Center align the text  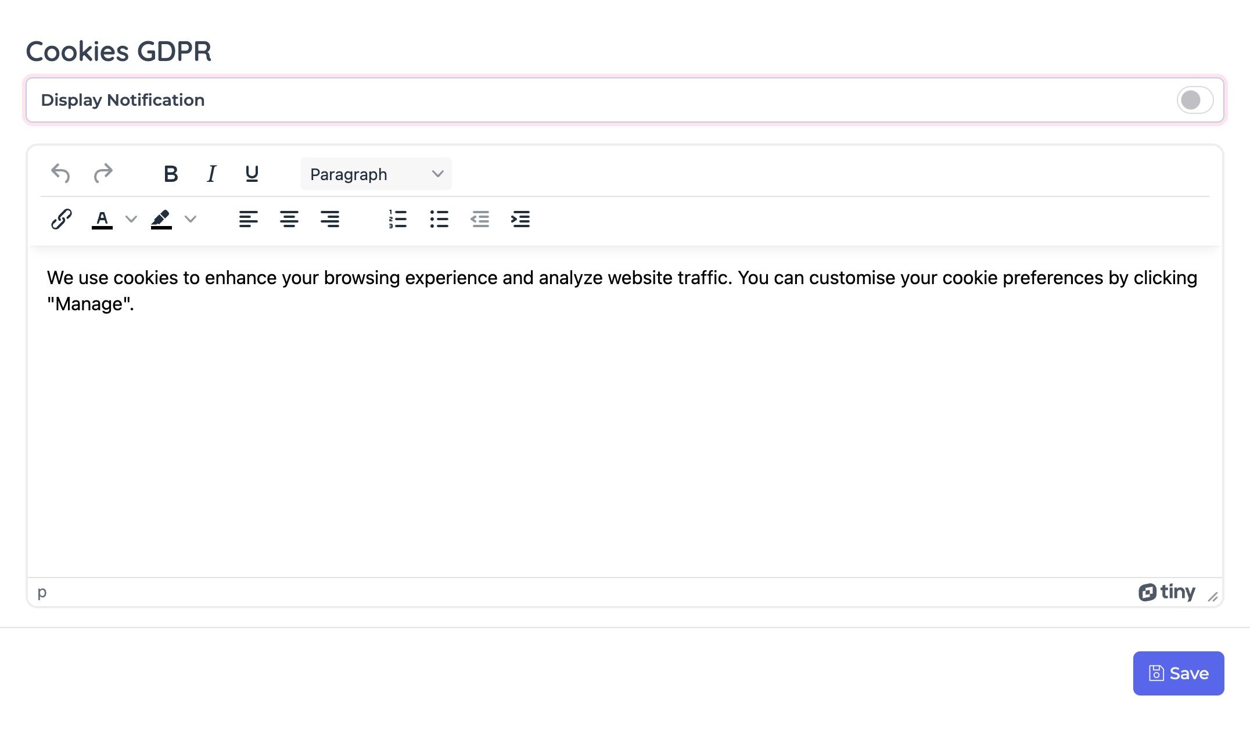point(289,219)
